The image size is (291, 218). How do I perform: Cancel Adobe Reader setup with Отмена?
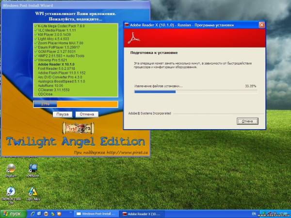(247, 121)
